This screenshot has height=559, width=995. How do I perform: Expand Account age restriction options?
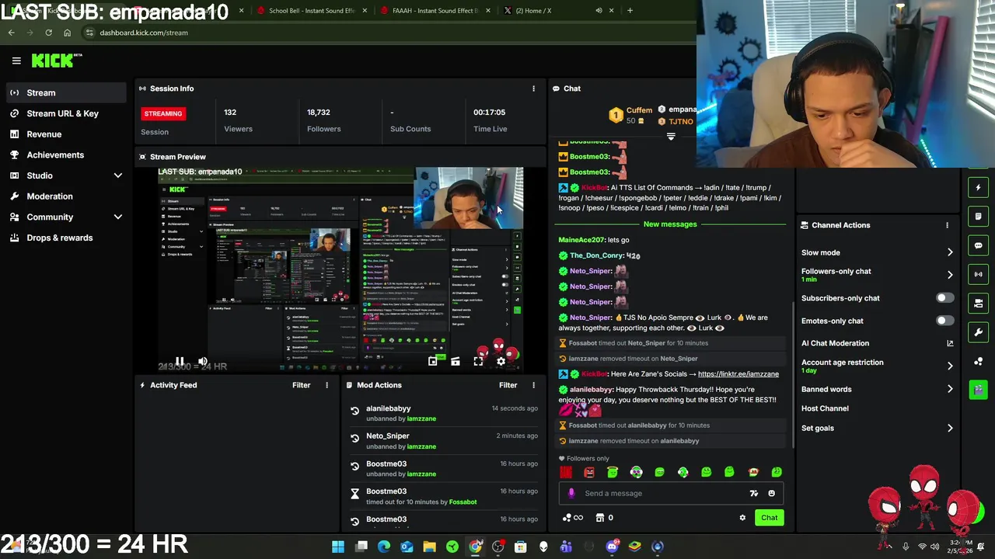(x=950, y=366)
